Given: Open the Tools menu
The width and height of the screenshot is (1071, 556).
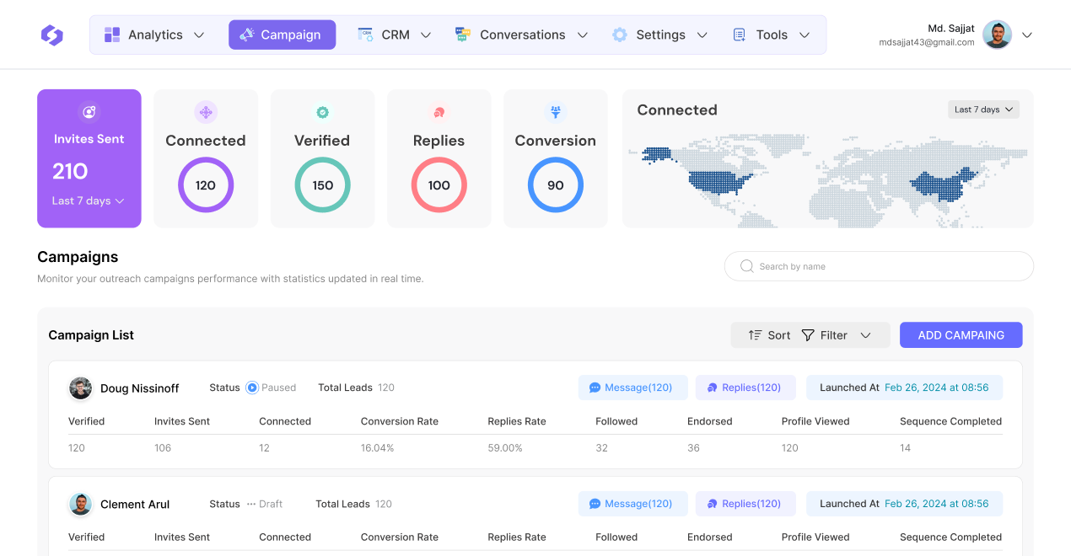Looking at the screenshot, I should [772, 35].
